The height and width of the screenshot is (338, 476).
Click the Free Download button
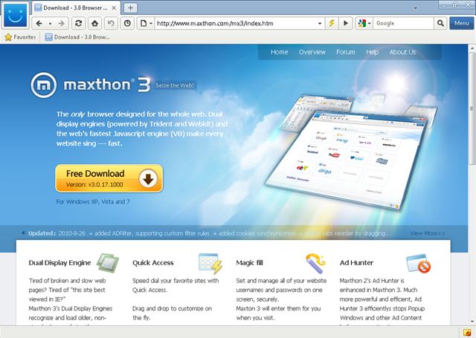109,178
